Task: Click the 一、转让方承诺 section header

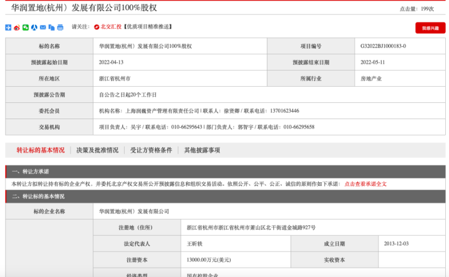Action: pos(225,172)
